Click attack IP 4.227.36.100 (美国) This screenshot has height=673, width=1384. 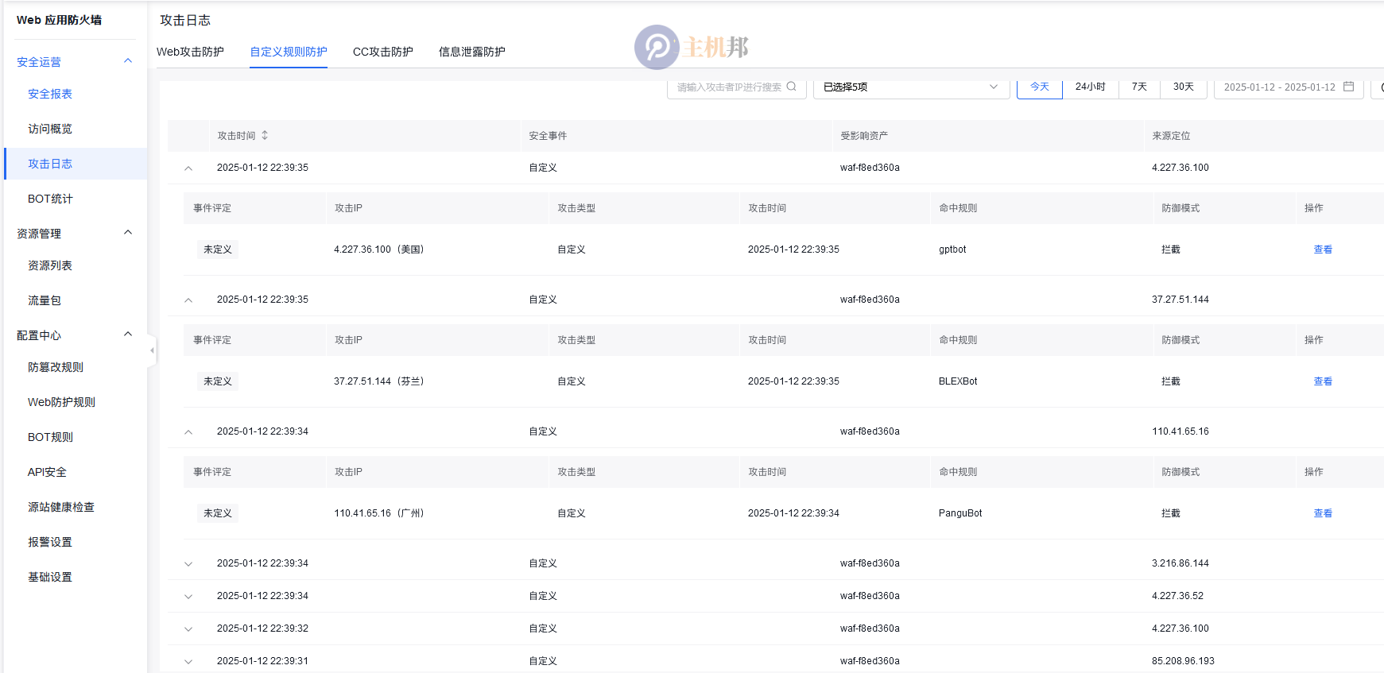point(380,249)
